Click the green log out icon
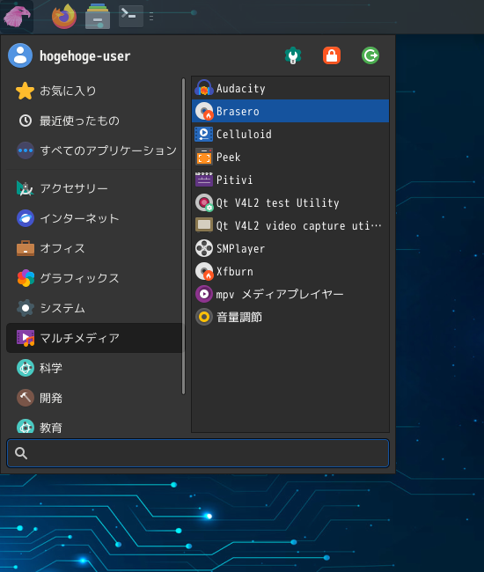The image size is (484, 572). (x=370, y=55)
